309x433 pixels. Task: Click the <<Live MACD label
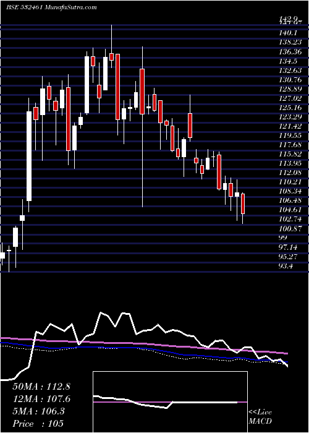tap(260, 416)
